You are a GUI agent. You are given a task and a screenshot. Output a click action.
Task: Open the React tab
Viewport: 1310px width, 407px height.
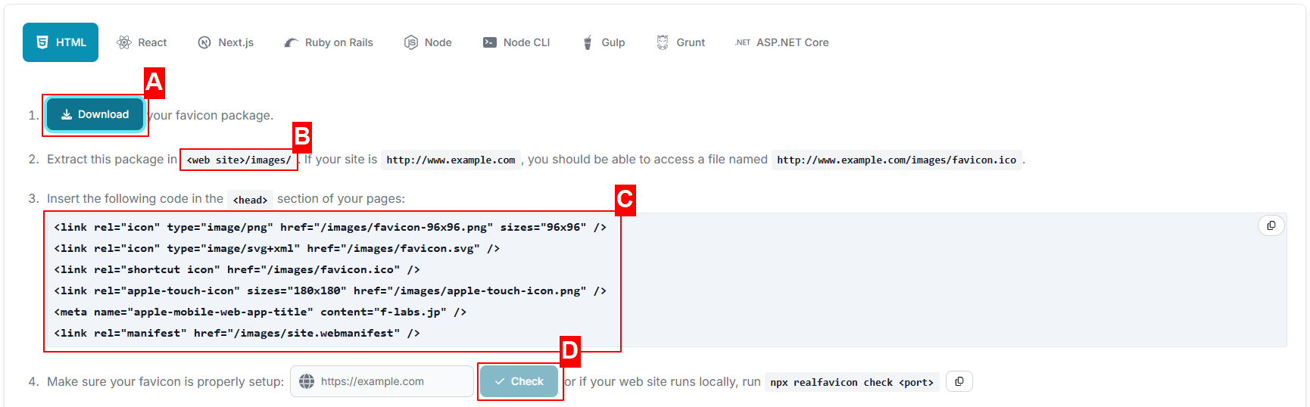point(142,42)
